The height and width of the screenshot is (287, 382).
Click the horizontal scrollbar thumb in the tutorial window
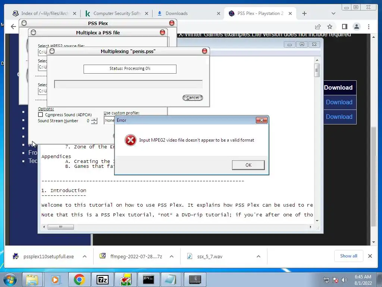click(x=61, y=227)
